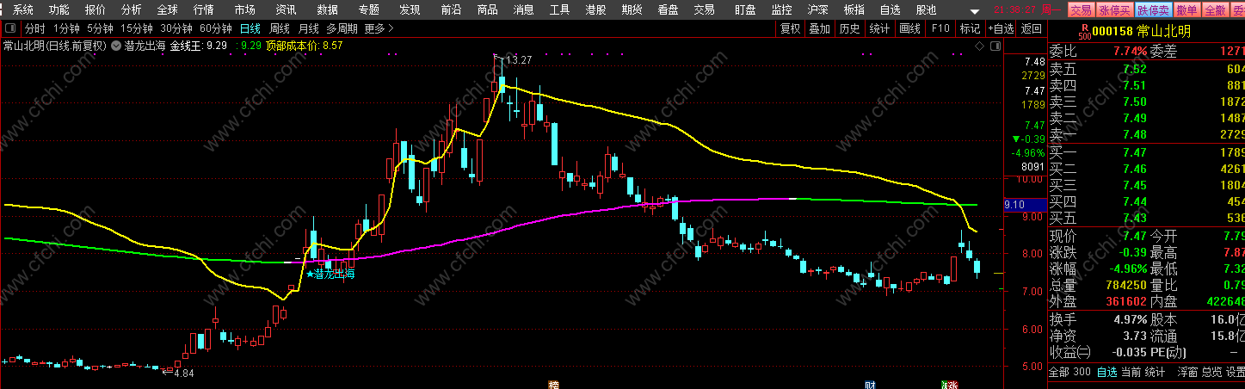Viewport: 1245px width, 389px height.
Task: Switch to 分时 chart view
Action: tap(35, 28)
